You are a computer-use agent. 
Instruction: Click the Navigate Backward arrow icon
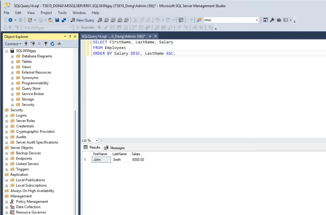pyautogui.click(x=10, y=20)
